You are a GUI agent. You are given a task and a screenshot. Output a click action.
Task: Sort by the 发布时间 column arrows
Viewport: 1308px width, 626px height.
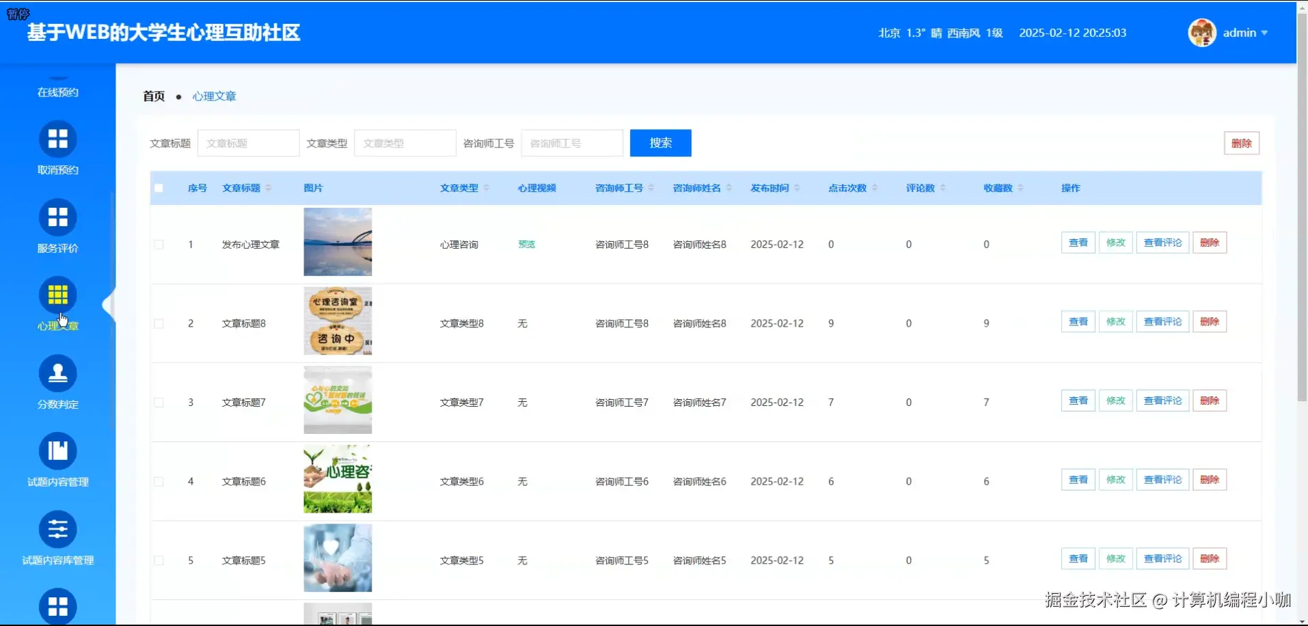[797, 188]
